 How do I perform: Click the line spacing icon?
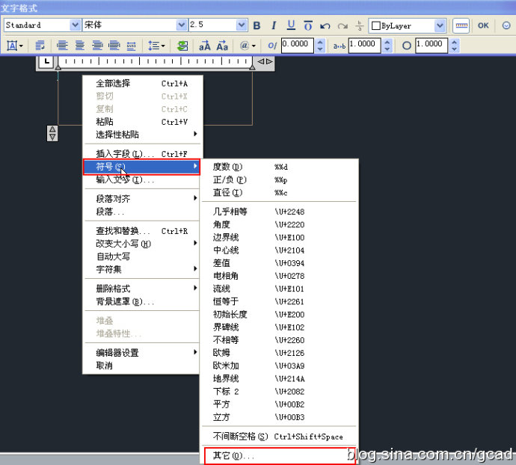[x=156, y=46]
